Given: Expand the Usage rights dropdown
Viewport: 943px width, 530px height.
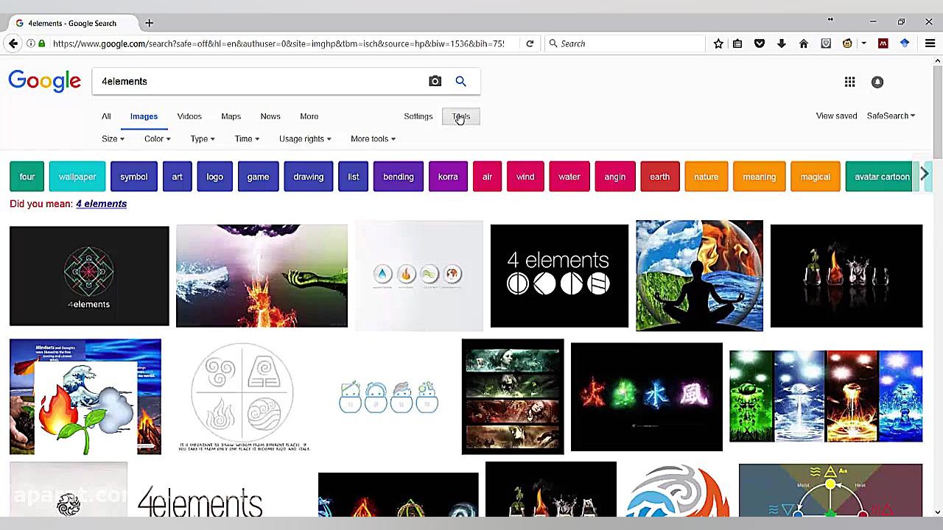Looking at the screenshot, I should click(x=305, y=138).
